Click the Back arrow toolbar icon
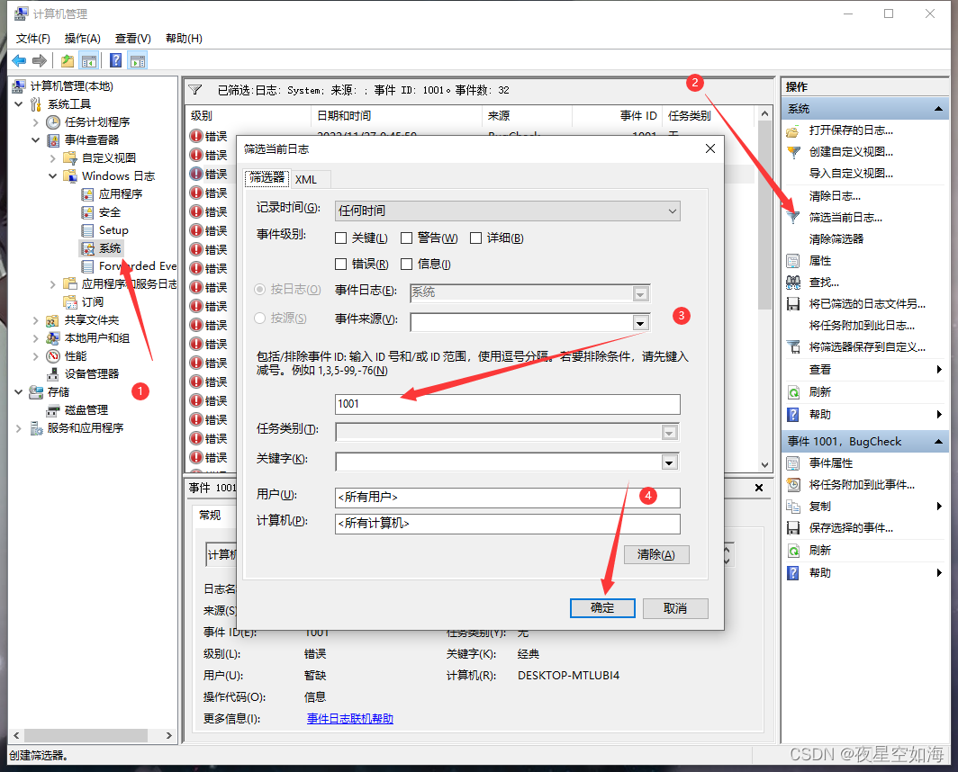958x772 pixels. [x=19, y=60]
